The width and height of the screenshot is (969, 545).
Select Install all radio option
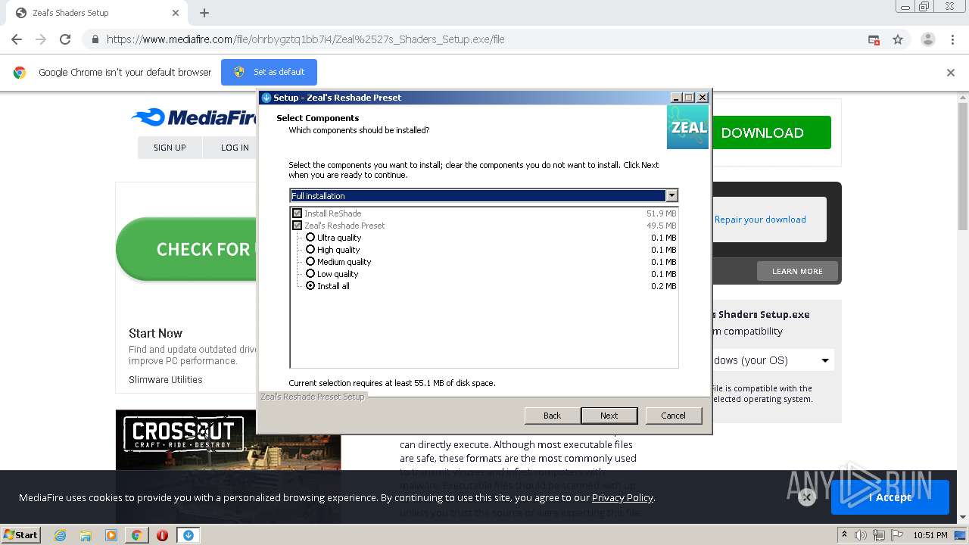click(310, 286)
